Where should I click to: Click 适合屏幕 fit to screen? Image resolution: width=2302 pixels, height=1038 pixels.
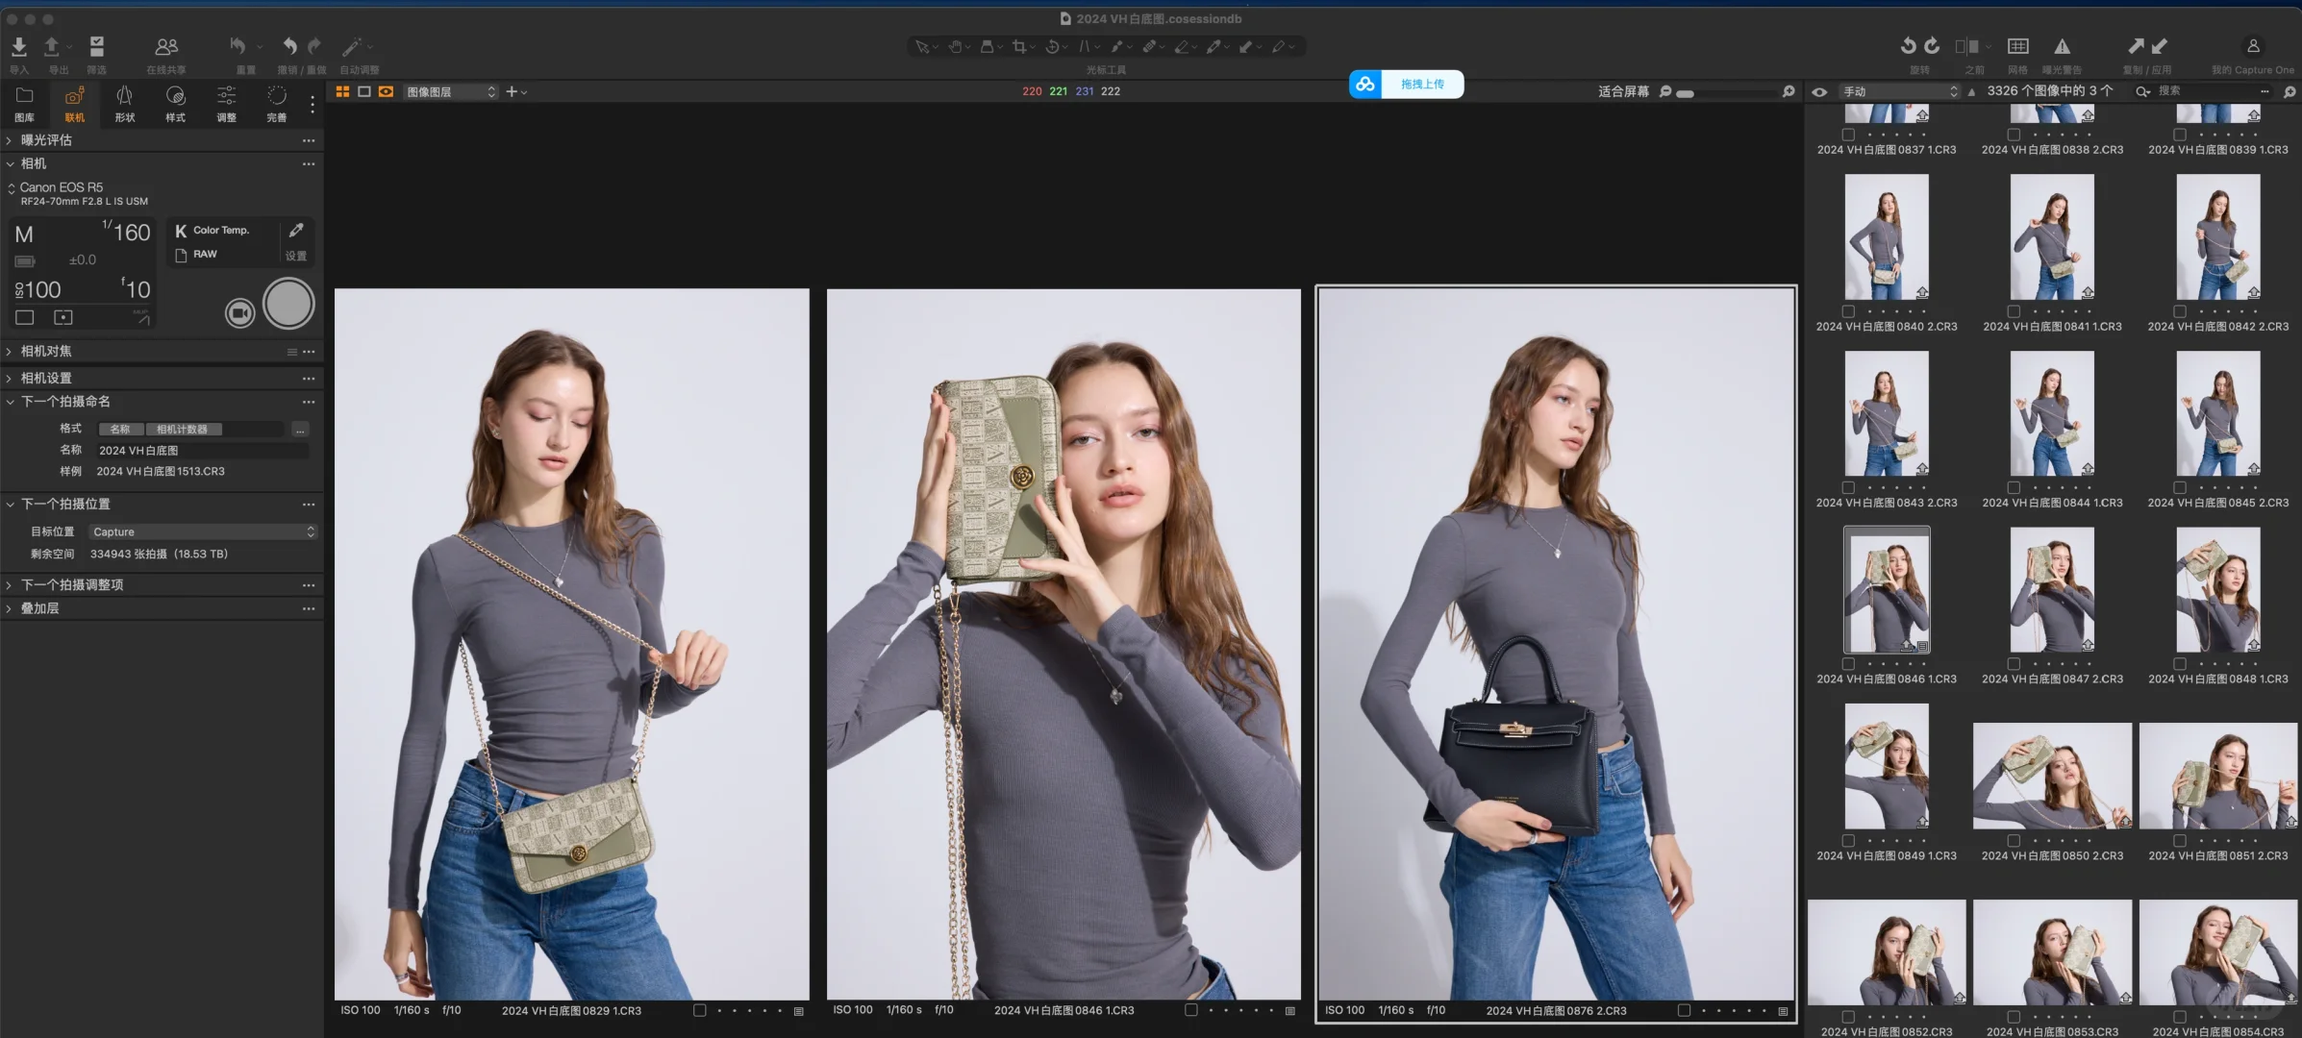1623,91
